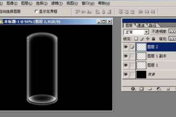Click the lock transparent pixels icon

coord(136,39)
